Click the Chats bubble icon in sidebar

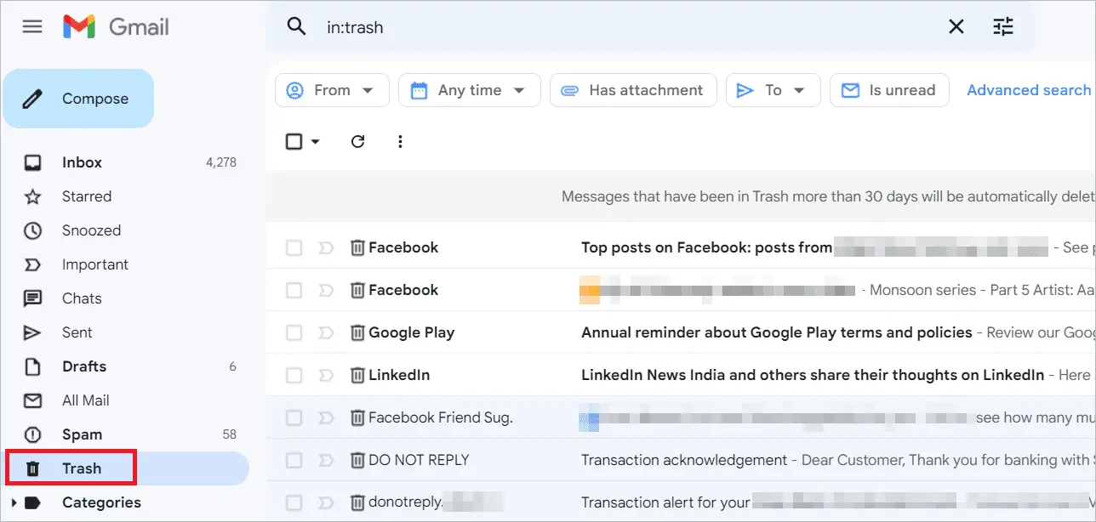32,298
